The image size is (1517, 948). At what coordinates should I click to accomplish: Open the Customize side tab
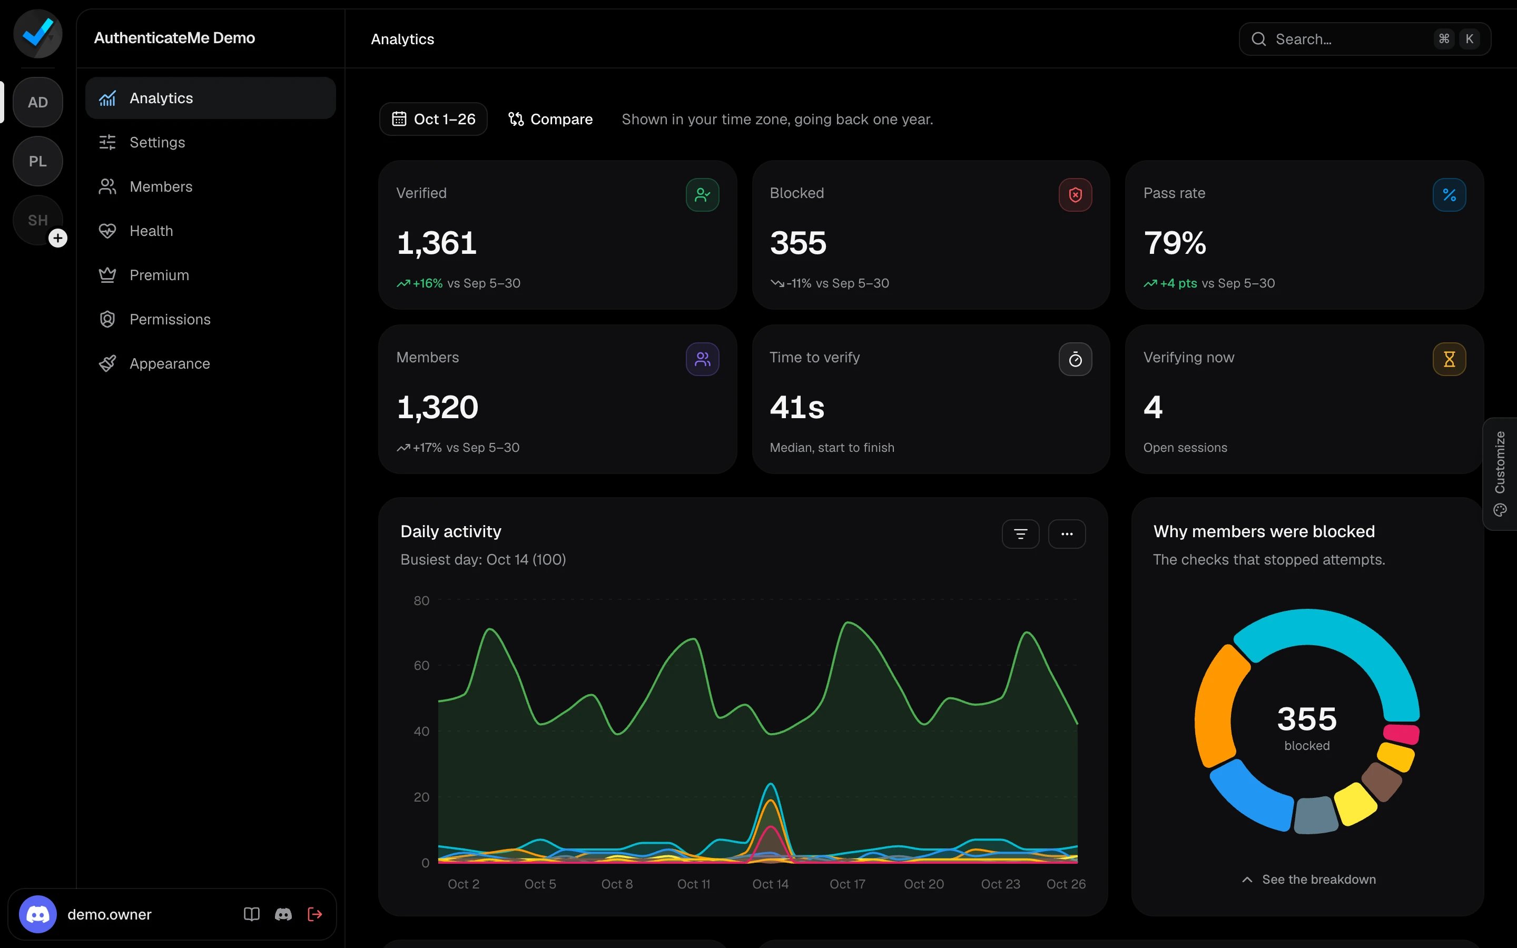pyautogui.click(x=1500, y=474)
